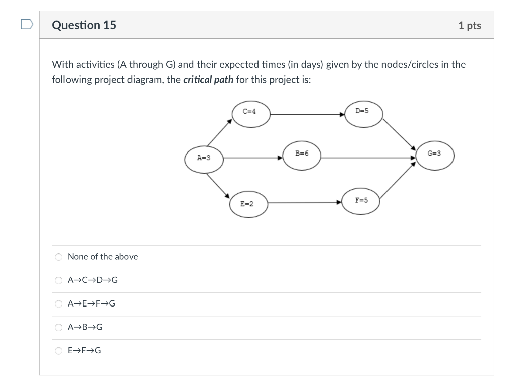Select the None of the above option

(x=58, y=256)
